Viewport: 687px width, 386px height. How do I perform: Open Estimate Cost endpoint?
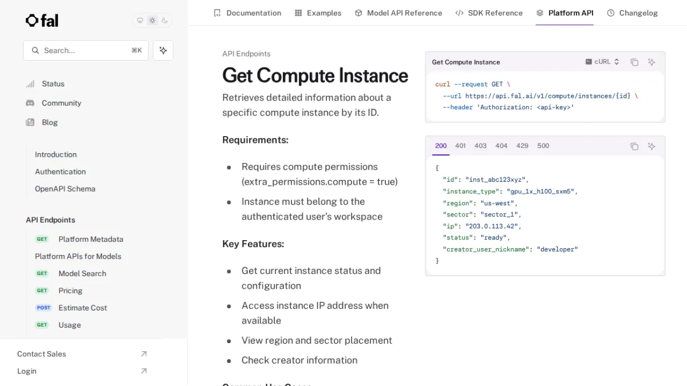coord(82,308)
